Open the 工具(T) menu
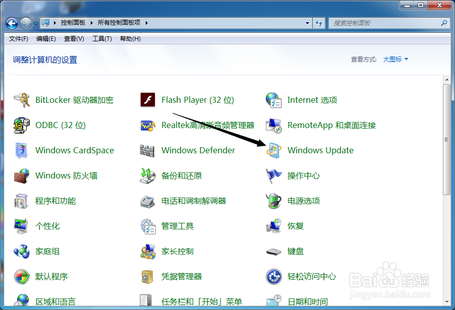455x310 pixels. [x=101, y=39]
